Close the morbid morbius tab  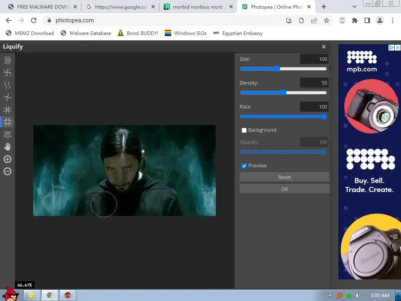pyautogui.click(x=231, y=7)
